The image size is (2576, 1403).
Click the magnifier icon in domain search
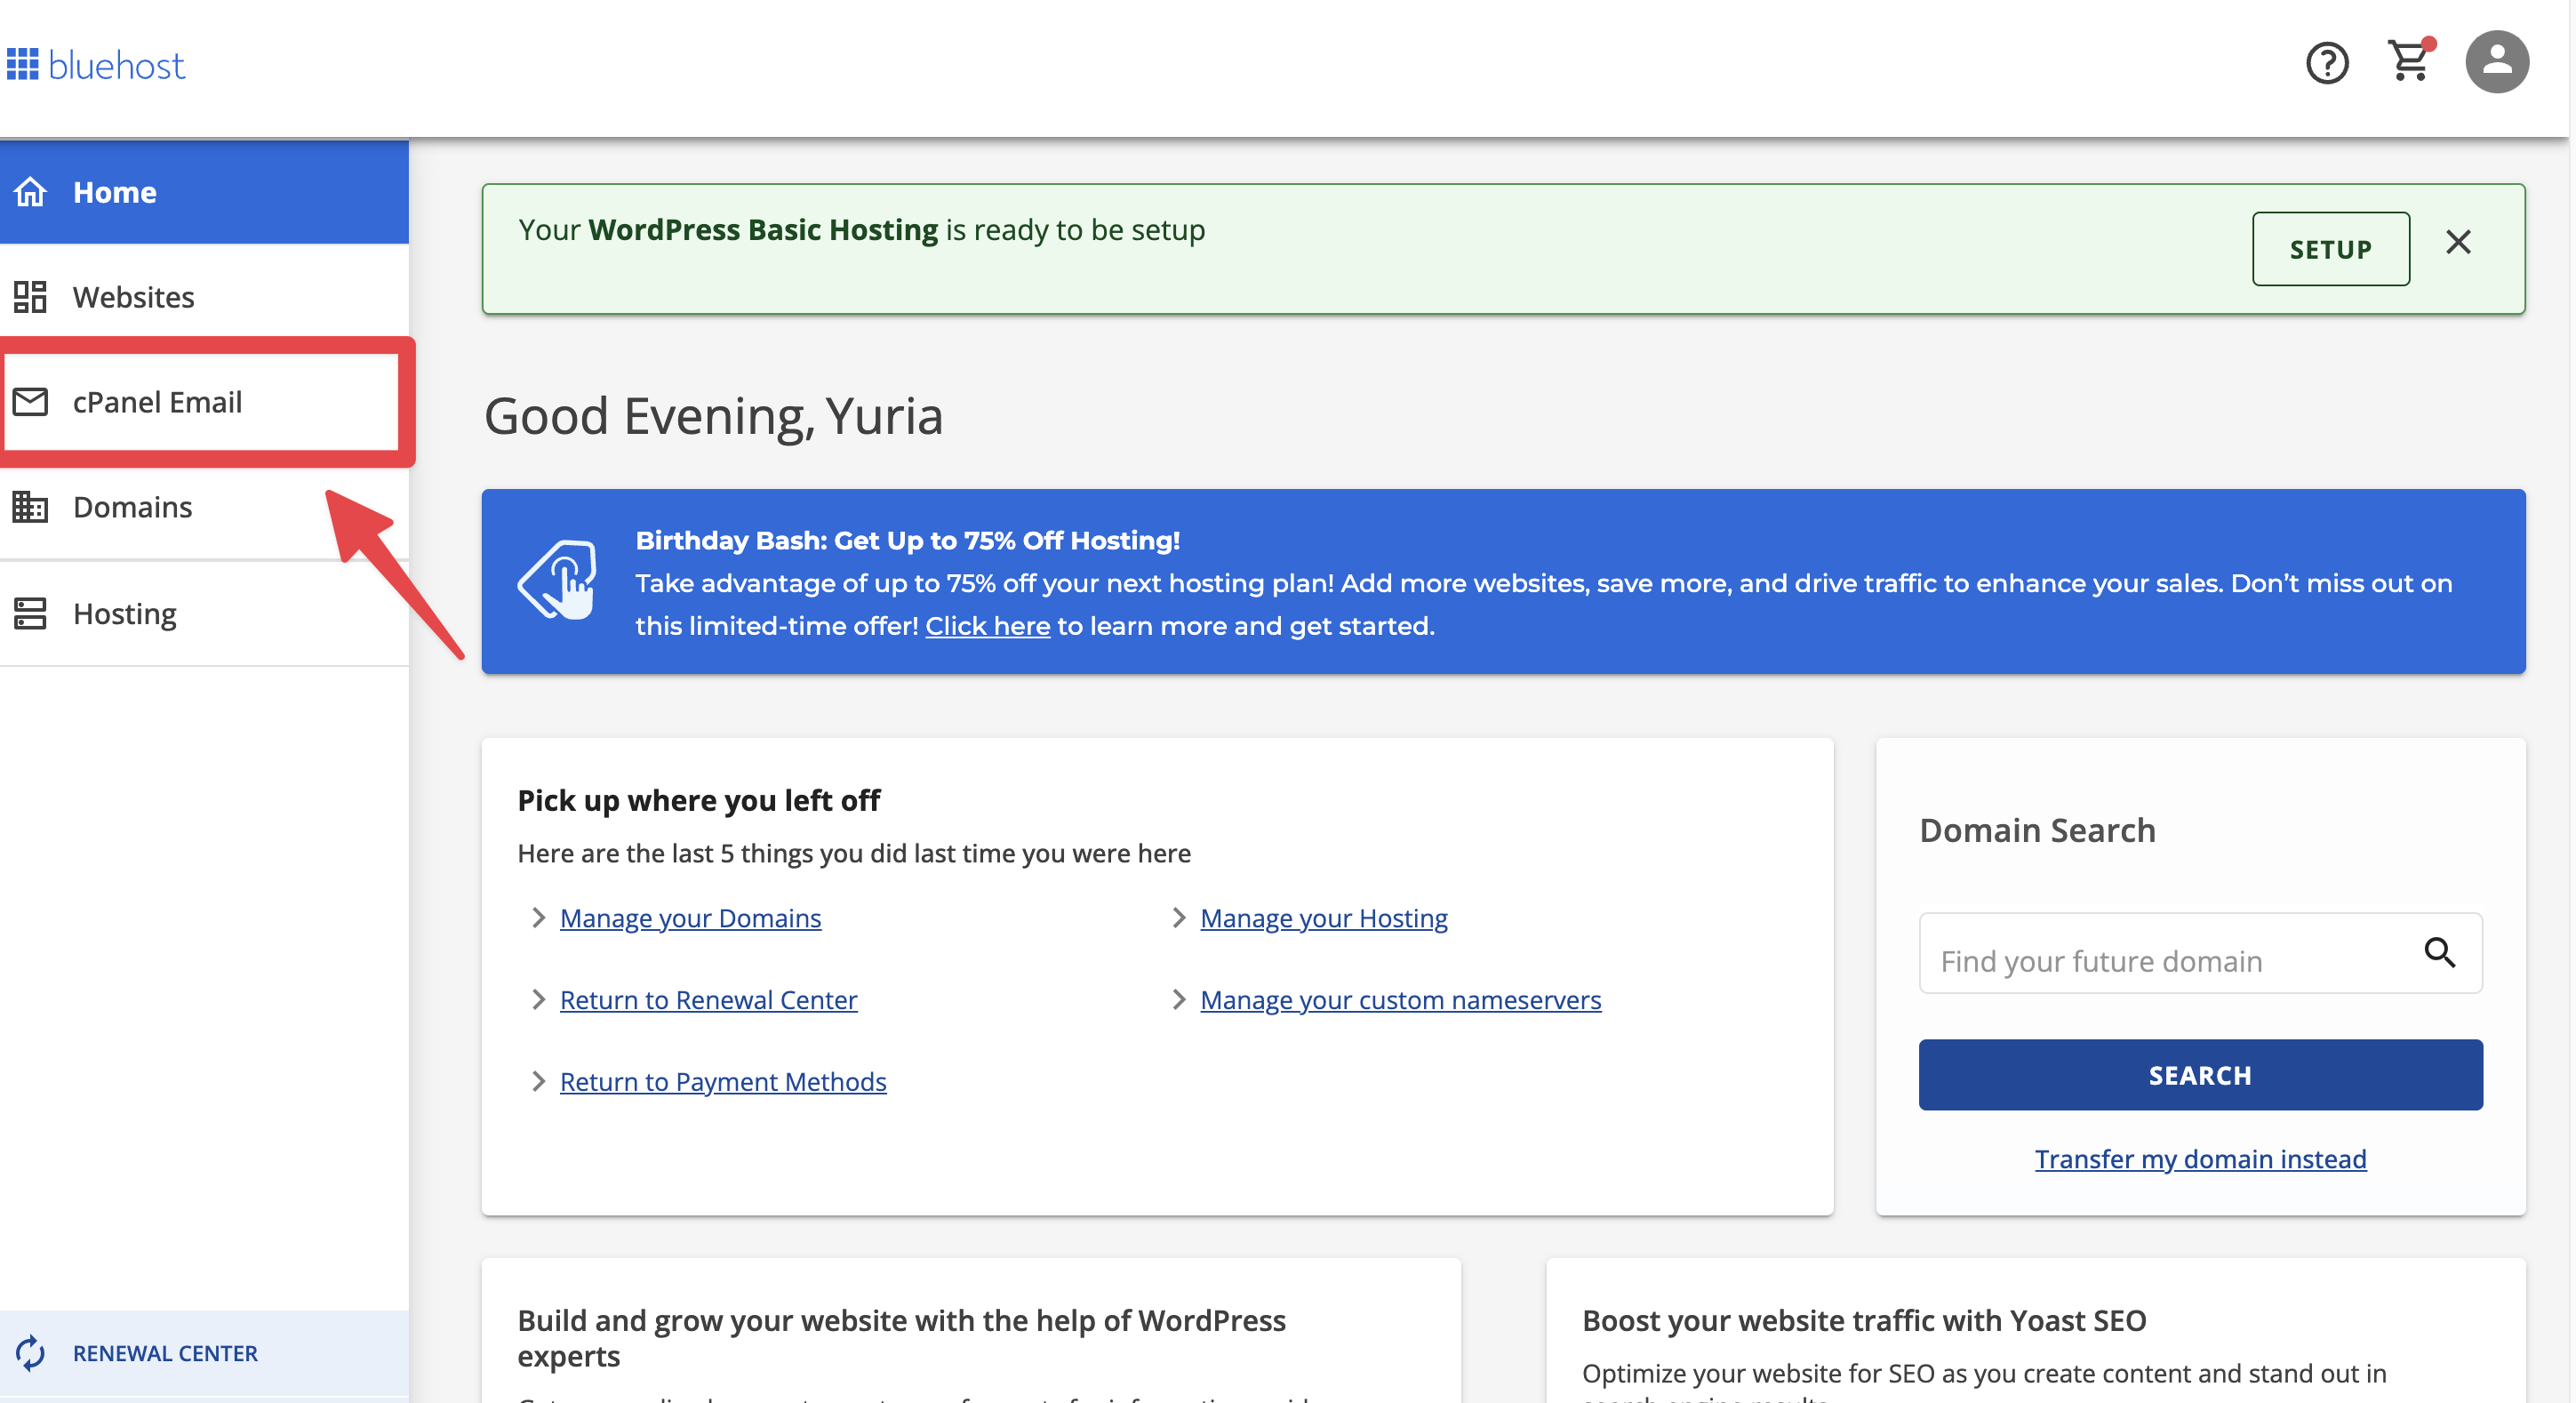click(2439, 952)
